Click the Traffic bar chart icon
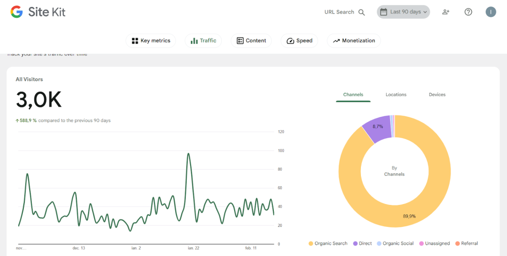 (x=194, y=41)
